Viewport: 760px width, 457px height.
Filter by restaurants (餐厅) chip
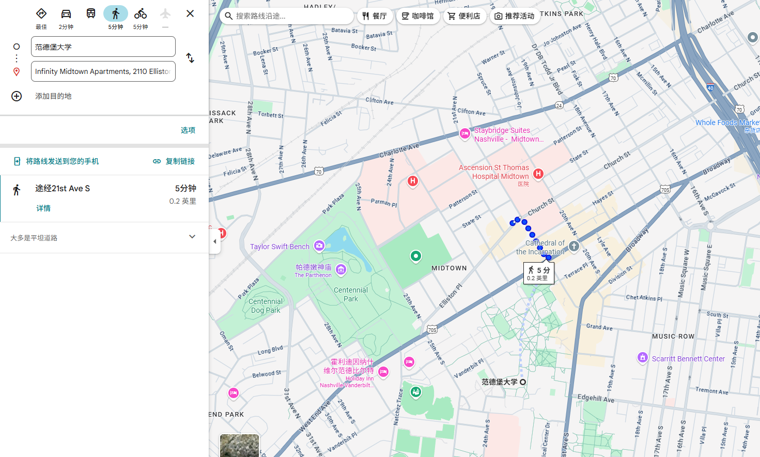[375, 16]
